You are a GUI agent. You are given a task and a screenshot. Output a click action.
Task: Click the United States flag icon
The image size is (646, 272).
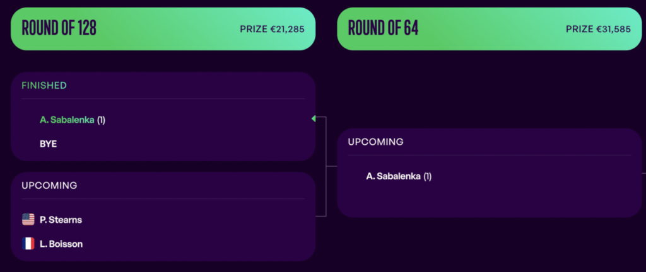pos(28,220)
